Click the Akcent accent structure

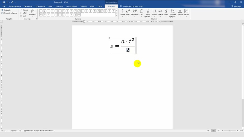click(x=166, y=12)
